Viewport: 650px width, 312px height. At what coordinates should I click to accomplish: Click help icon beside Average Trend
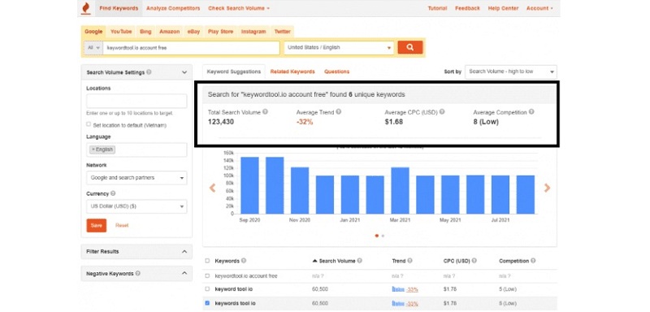tap(339, 112)
